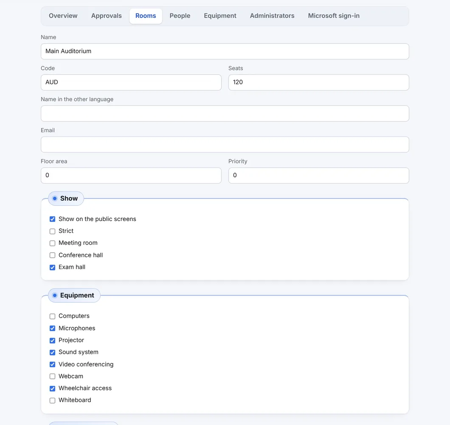450x425 pixels.
Task: Open the Overview tab
Action: (63, 16)
